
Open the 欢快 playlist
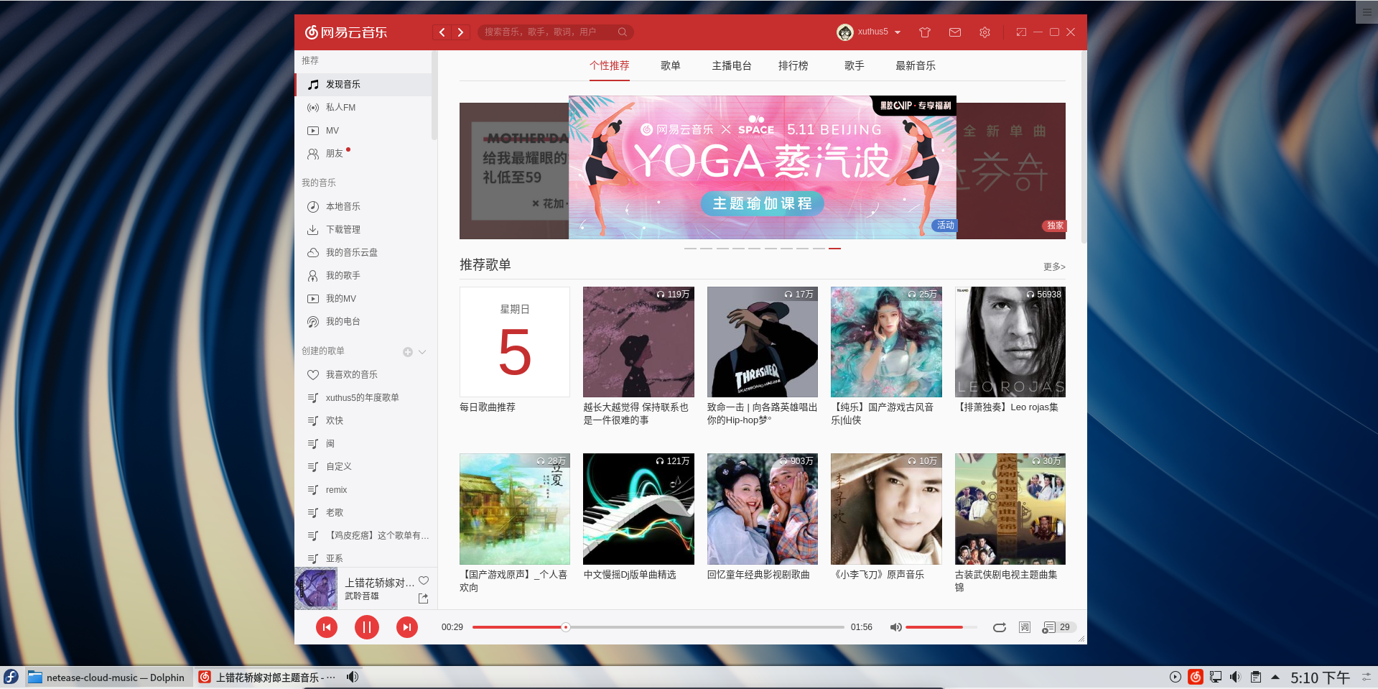pos(363,421)
